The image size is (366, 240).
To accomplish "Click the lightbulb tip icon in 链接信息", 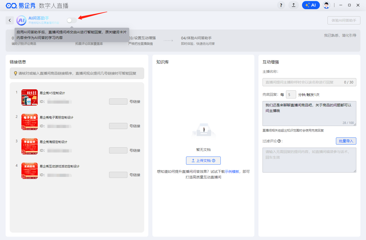I will click(x=16, y=73).
